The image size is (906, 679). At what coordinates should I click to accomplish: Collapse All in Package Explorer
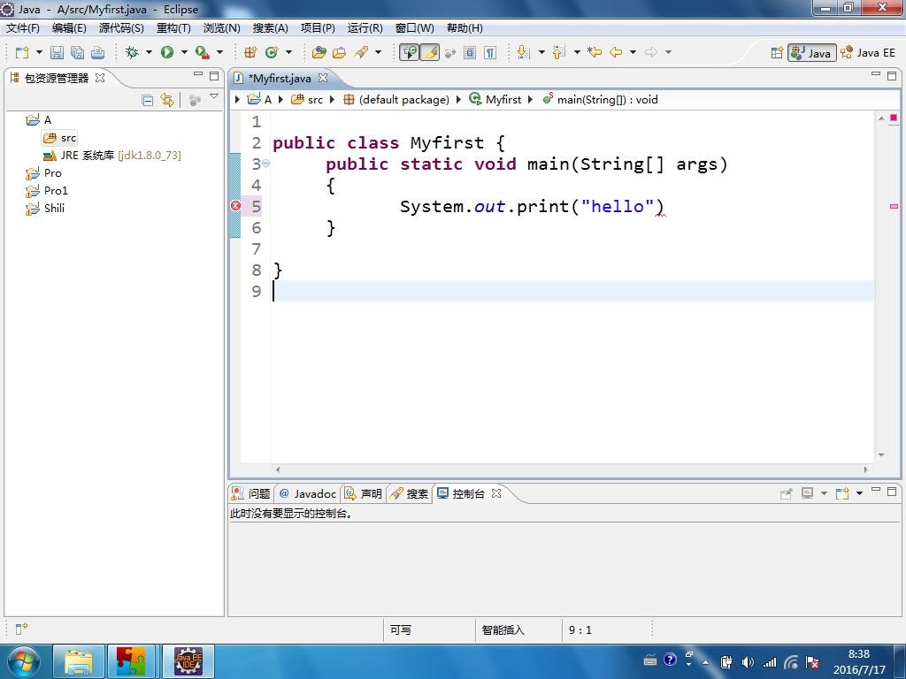[x=148, y=101]
